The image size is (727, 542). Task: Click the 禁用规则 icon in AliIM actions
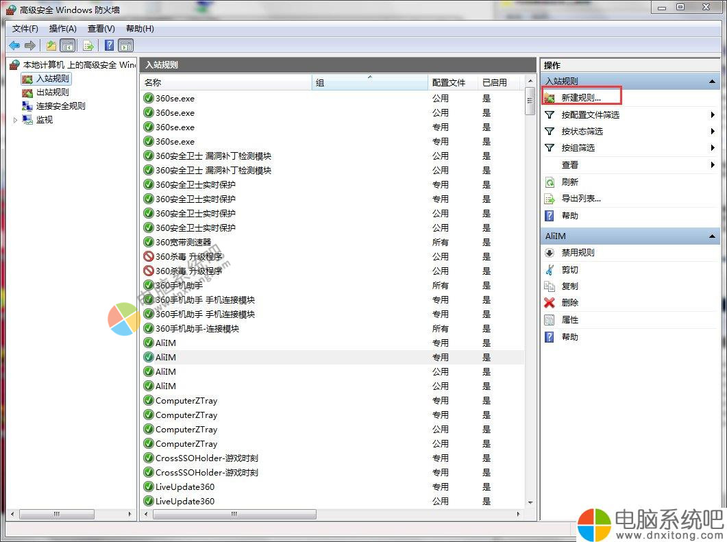tap(550, 253)
